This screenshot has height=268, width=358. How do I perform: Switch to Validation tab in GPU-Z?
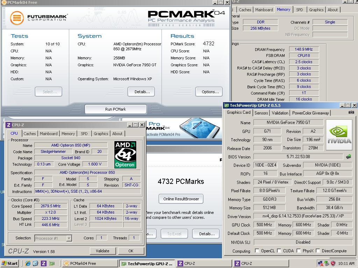coord(280,113)
